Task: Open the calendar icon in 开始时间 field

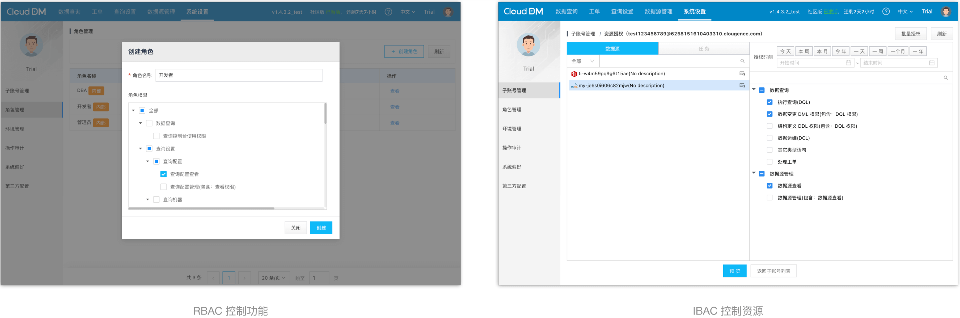Action: point(848,63)
